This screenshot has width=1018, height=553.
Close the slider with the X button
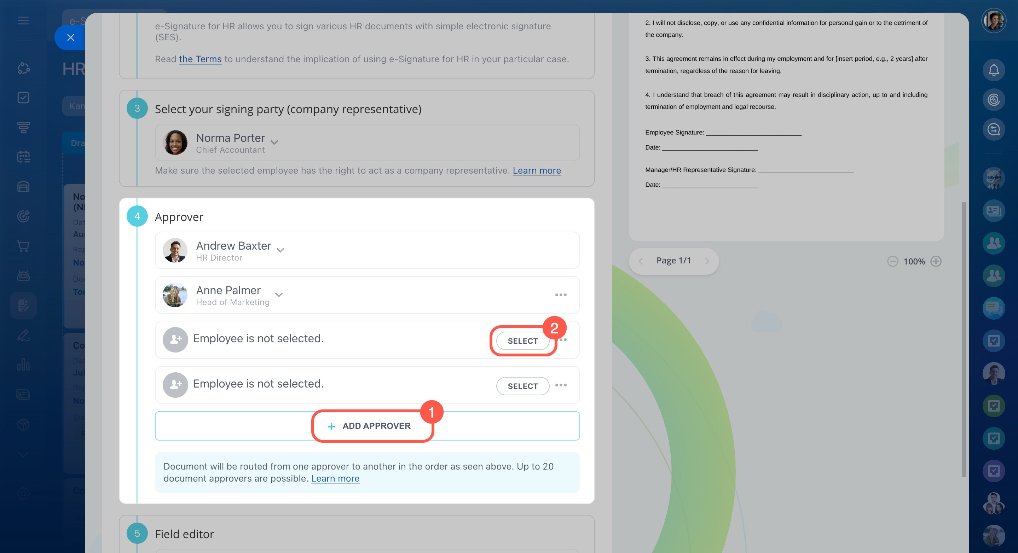click(71, 37)
